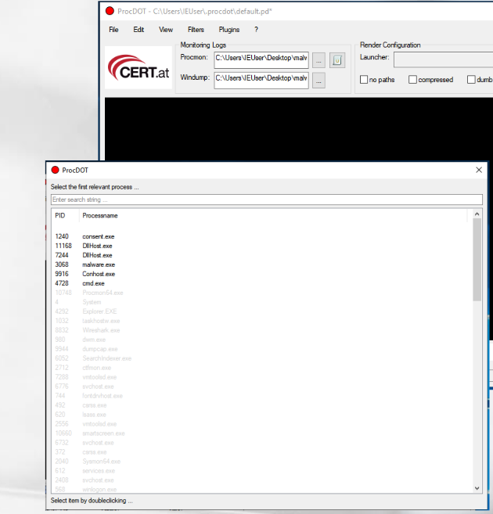This screenshot has width=493, height=514.
Task: Select taskhostw.exe PID 1032
Action: coord(262,321)
